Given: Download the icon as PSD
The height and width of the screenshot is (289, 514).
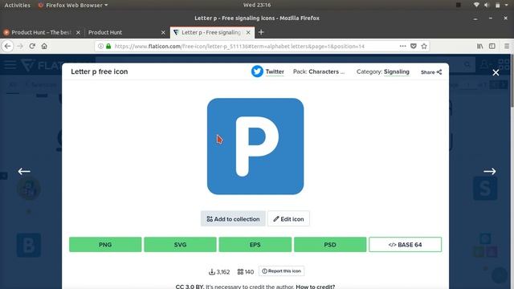Looking at the screenshot, I should click(330, 244).
